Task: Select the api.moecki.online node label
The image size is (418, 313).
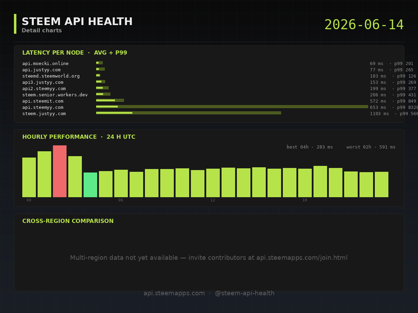Action: pos(45,63)
